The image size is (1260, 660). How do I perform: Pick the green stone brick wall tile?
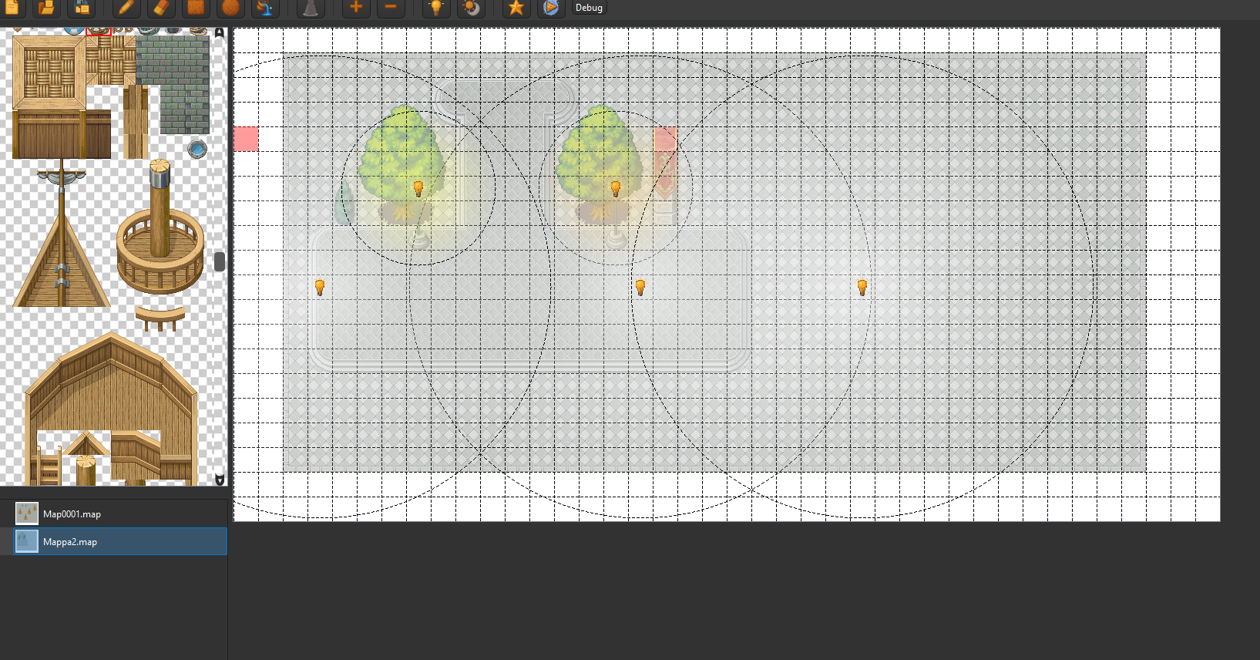173,83
